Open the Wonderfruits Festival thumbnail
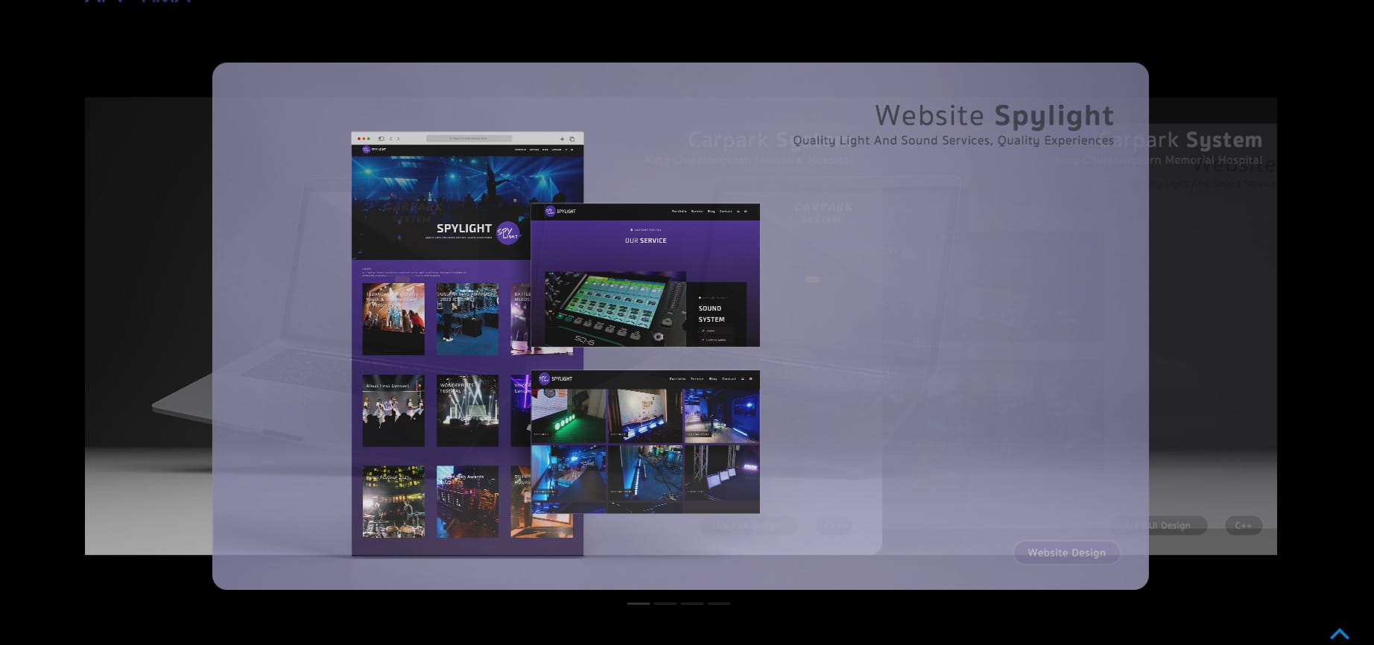This screenshot has height=645, width=1374. tap(467, 410)
